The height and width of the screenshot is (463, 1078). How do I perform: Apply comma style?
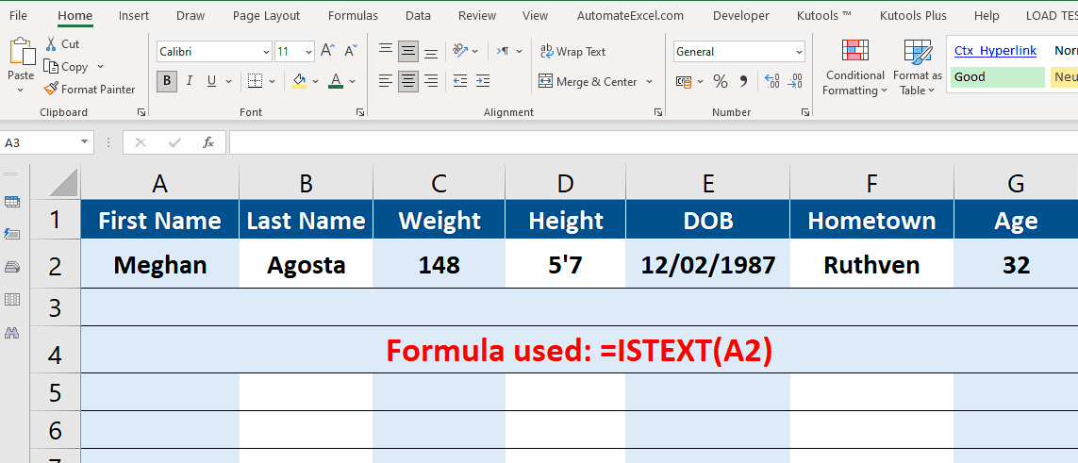pos(742,81)
